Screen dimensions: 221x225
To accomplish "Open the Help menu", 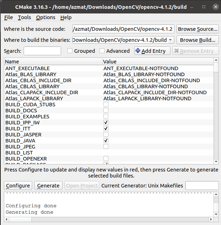I will click(x=66, y=17).
